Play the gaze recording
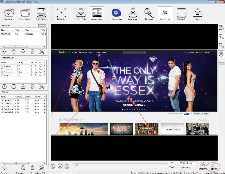The height and width of the screenshot is (174, 225). (x=60, y=166)
